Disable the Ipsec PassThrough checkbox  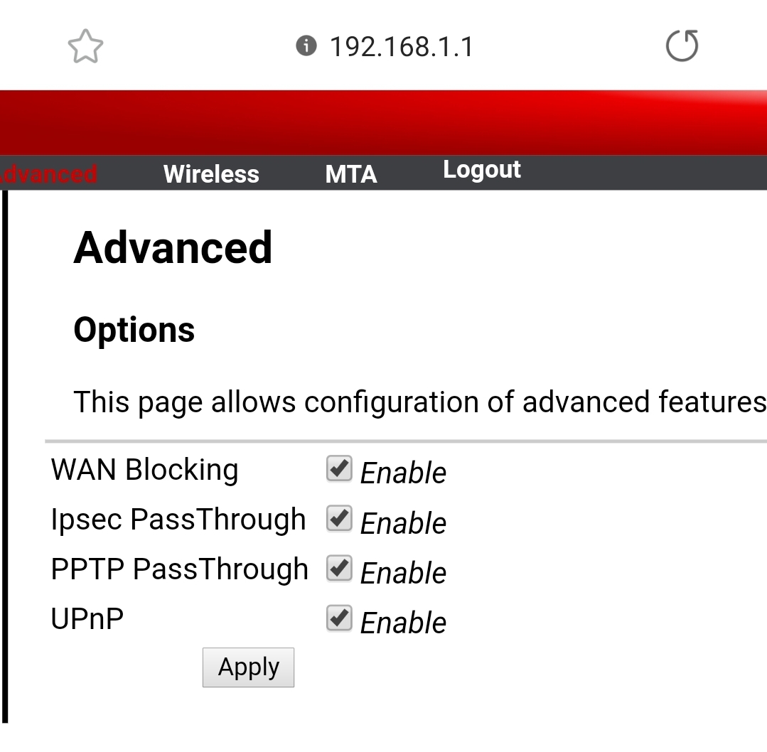[339, 519]
